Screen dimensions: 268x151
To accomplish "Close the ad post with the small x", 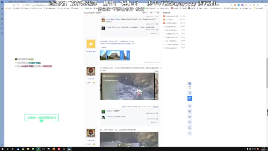I will (x=161, y=68).
